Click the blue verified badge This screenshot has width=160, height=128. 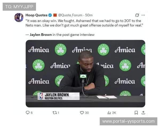click(50, 15)
